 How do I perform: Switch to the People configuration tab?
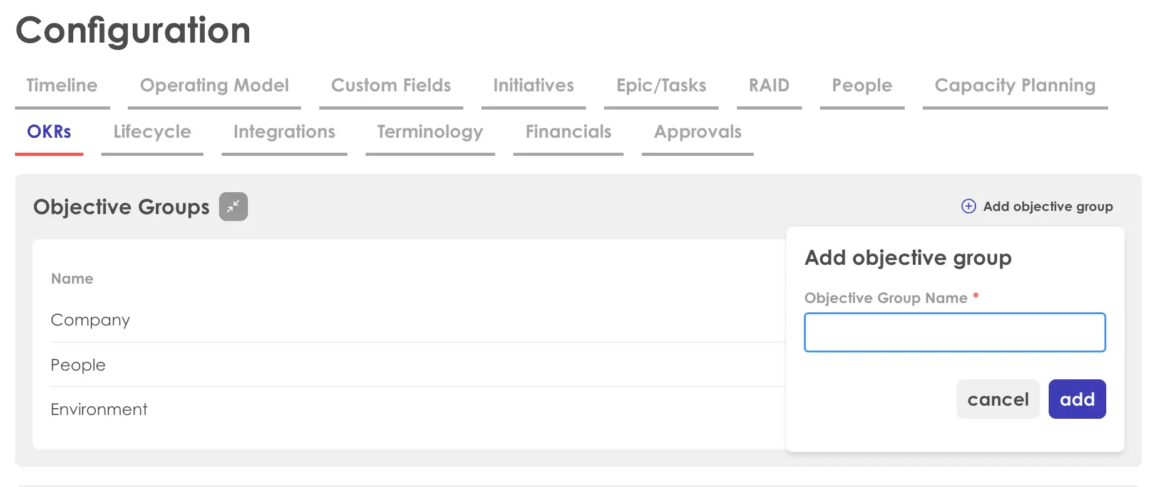coord(861,86)
